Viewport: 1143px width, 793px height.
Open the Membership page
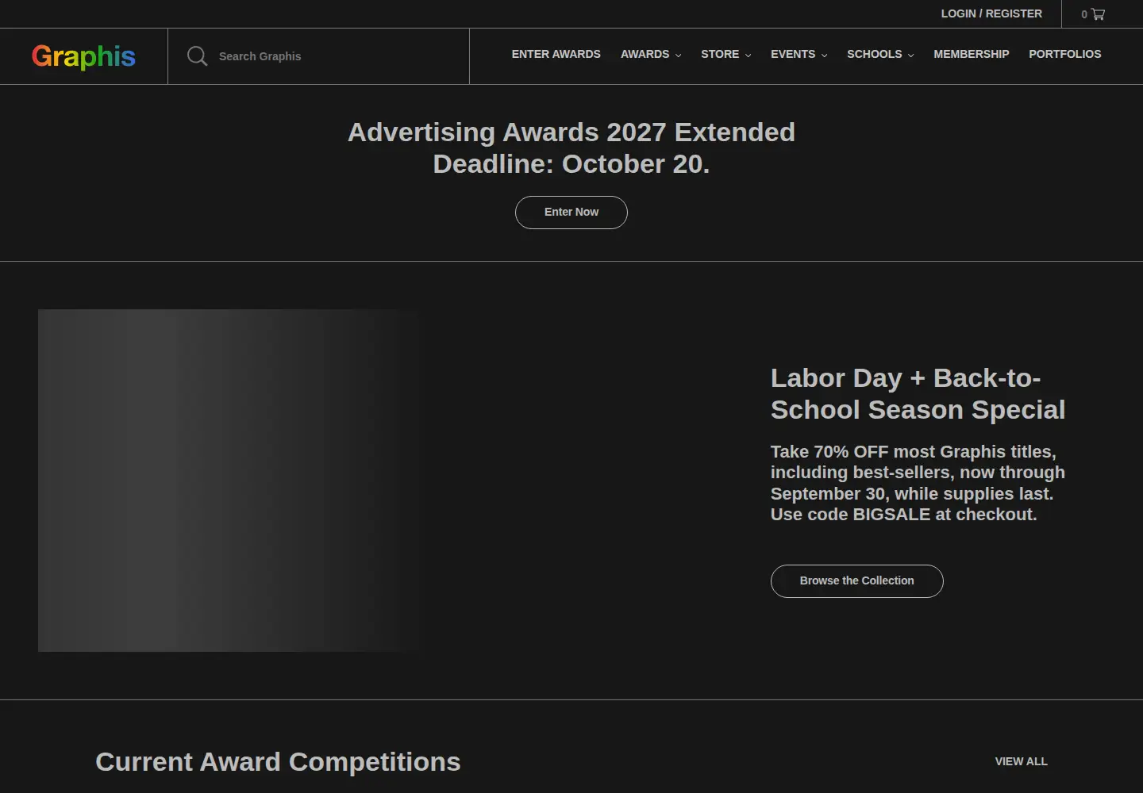(x=972, y=54)
